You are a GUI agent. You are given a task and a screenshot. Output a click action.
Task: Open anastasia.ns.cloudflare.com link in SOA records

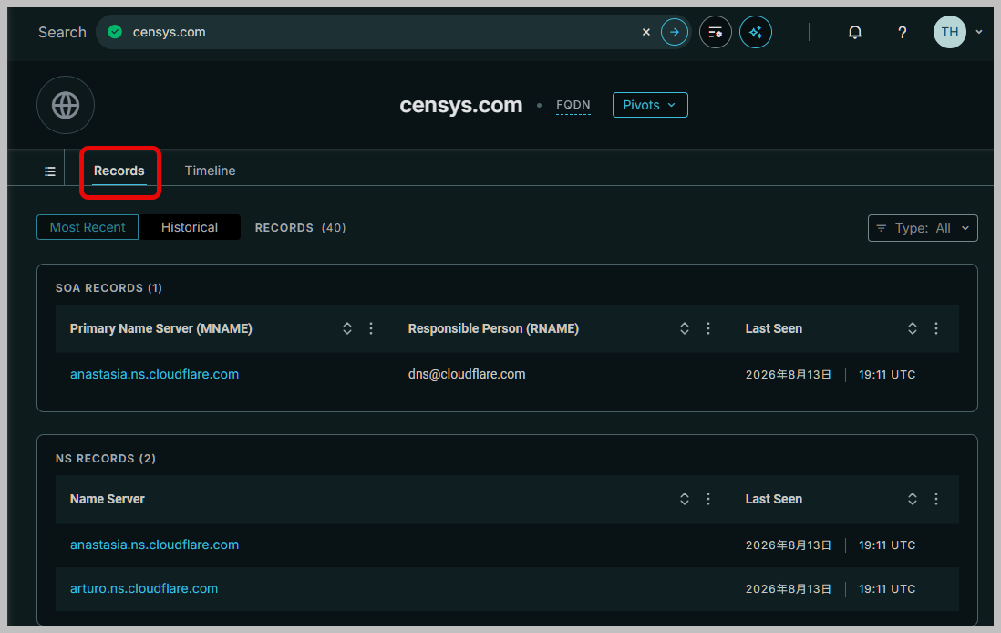[154, 374]
